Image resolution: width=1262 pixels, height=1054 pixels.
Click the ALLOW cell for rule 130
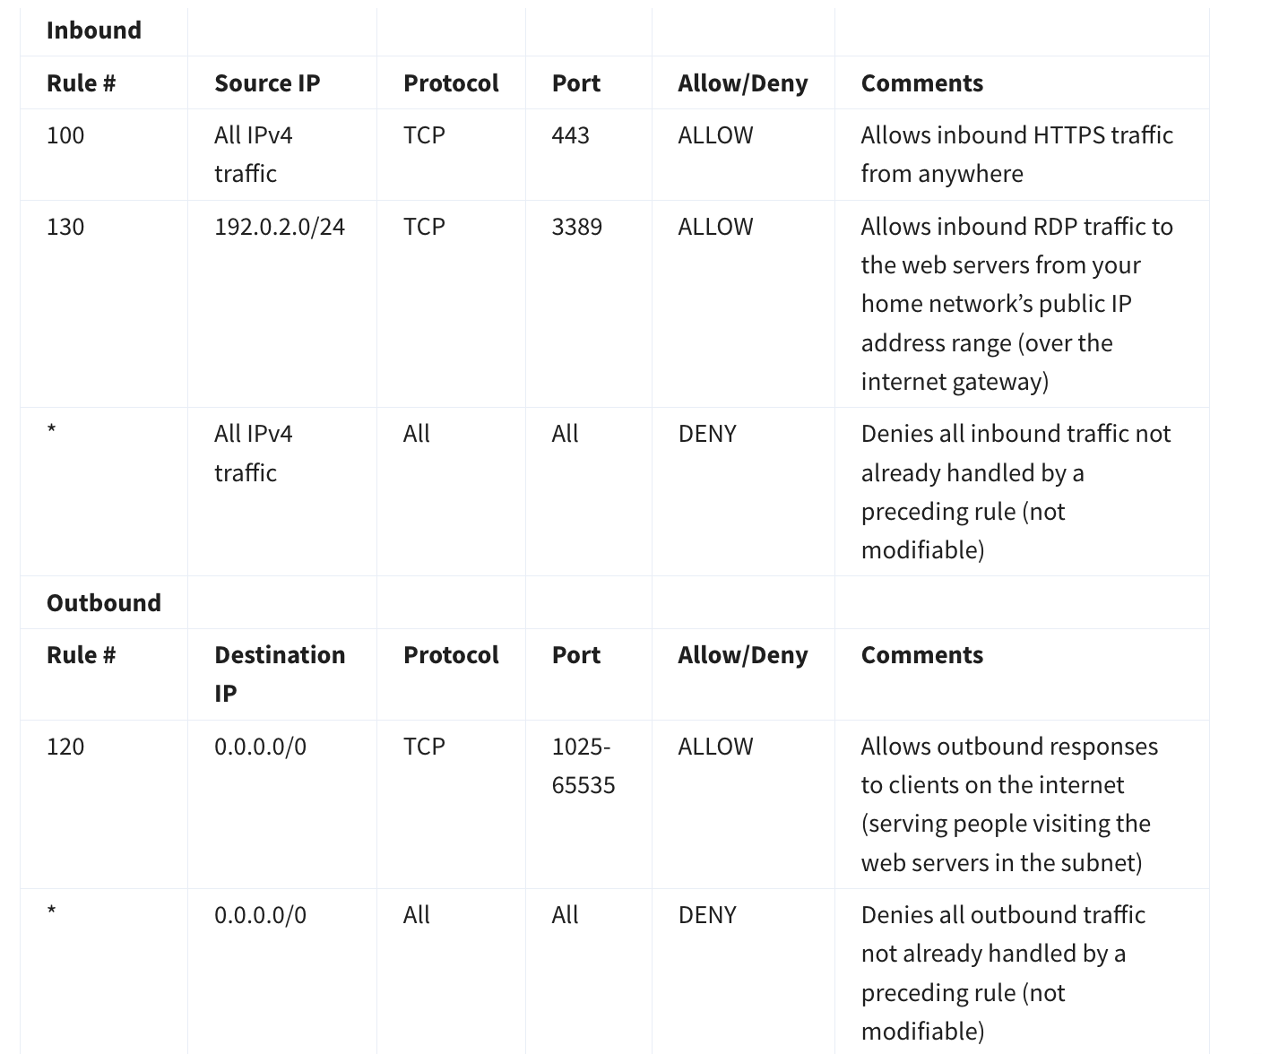pos(715,227)
